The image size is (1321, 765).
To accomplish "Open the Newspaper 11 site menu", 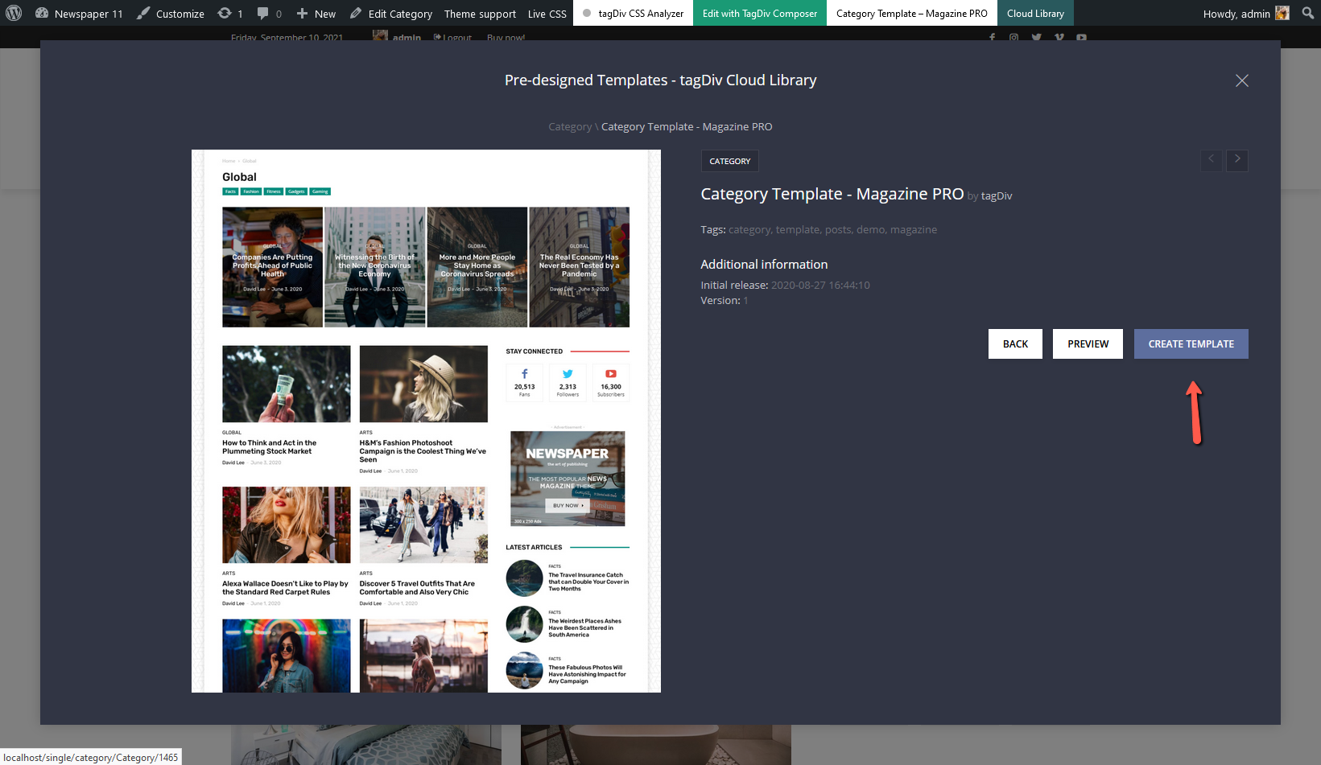I will [x=79, y=13].
